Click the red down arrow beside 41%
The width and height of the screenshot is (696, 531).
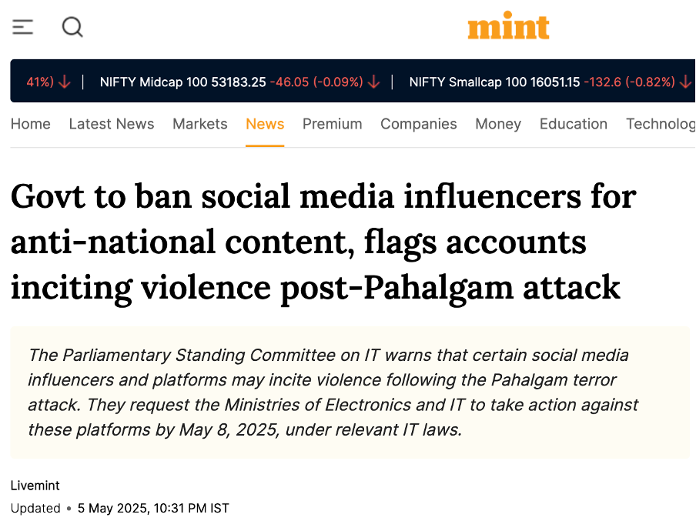click(x=65, y=82)
